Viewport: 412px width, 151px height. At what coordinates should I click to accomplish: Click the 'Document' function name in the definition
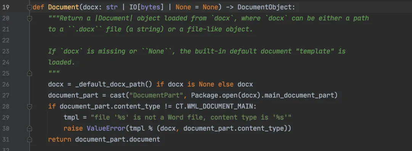63,7
